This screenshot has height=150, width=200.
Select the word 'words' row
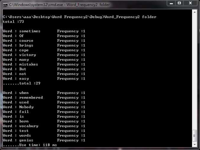click(x=44, y=135)
